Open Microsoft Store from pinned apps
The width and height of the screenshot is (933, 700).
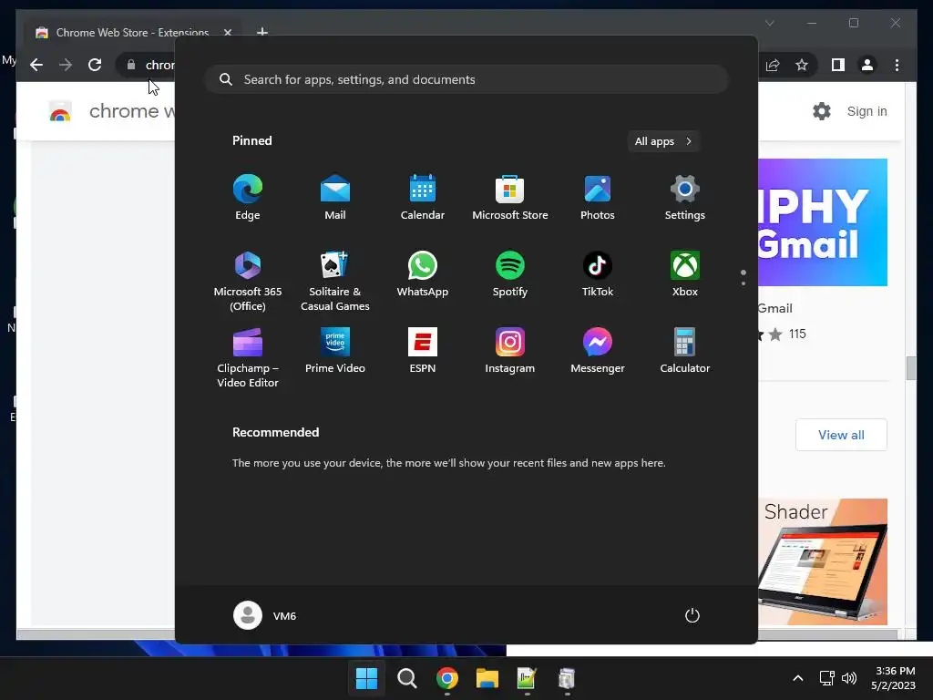[510, 198]
